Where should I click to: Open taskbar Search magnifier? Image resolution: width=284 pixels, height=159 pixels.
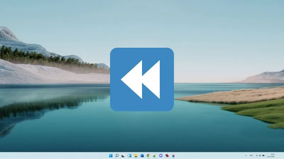pos(117,155)
